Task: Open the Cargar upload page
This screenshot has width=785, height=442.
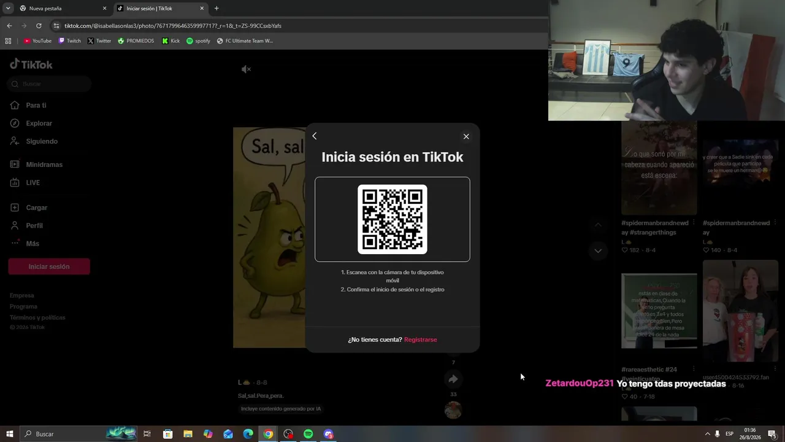Action: tap(29, 207)
